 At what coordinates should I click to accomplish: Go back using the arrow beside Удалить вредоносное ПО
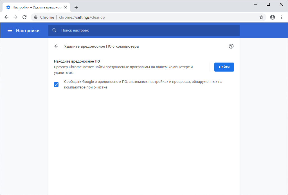56,46
